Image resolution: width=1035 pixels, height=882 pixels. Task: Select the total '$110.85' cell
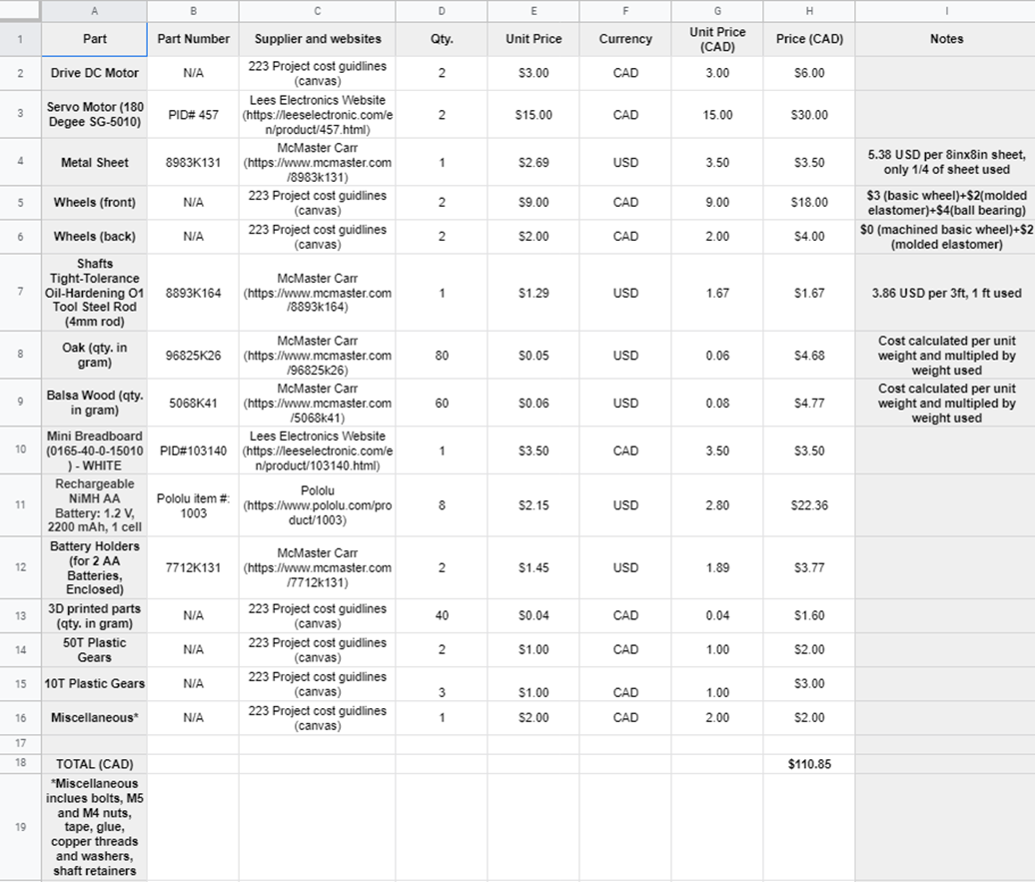click(809, 764)
